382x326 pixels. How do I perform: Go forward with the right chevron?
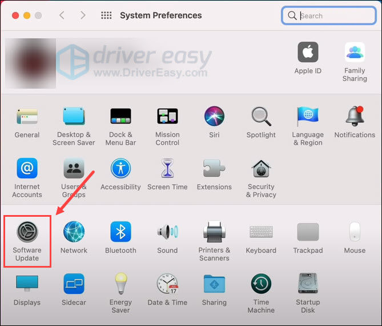point(83,15)
